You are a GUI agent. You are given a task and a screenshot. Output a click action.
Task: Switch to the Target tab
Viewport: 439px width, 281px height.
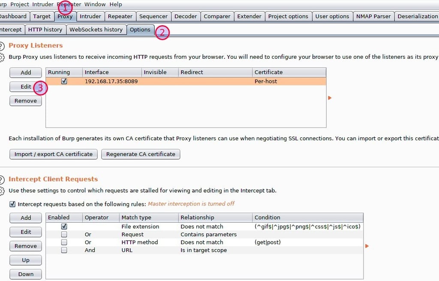[42, 16]
